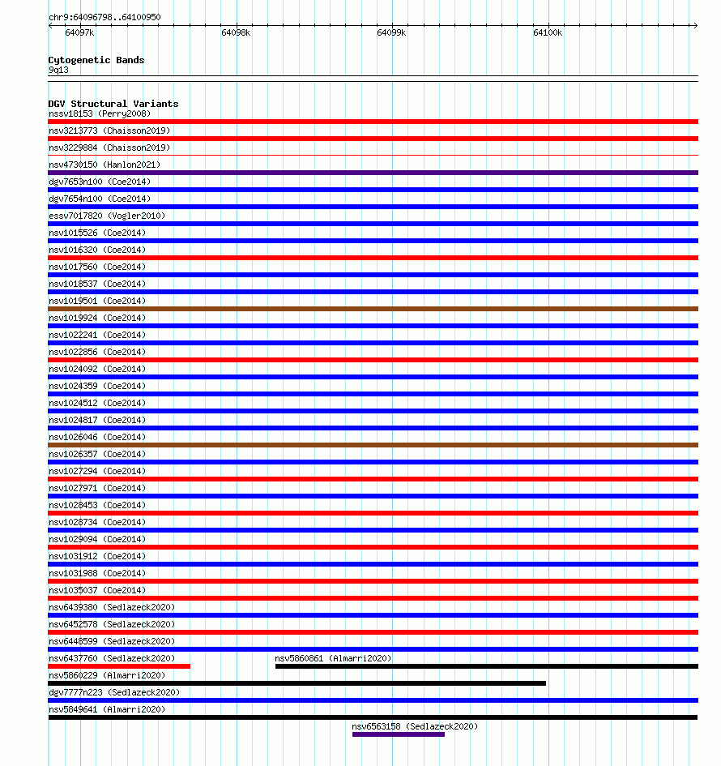The height and width of the screenshot is (766, 721).
Task: Click the short purple nsv6563158 variant bar
Action: pos(399,734)
